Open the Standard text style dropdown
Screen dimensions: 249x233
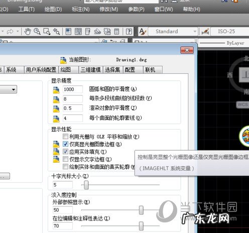(x=173, y=32)
